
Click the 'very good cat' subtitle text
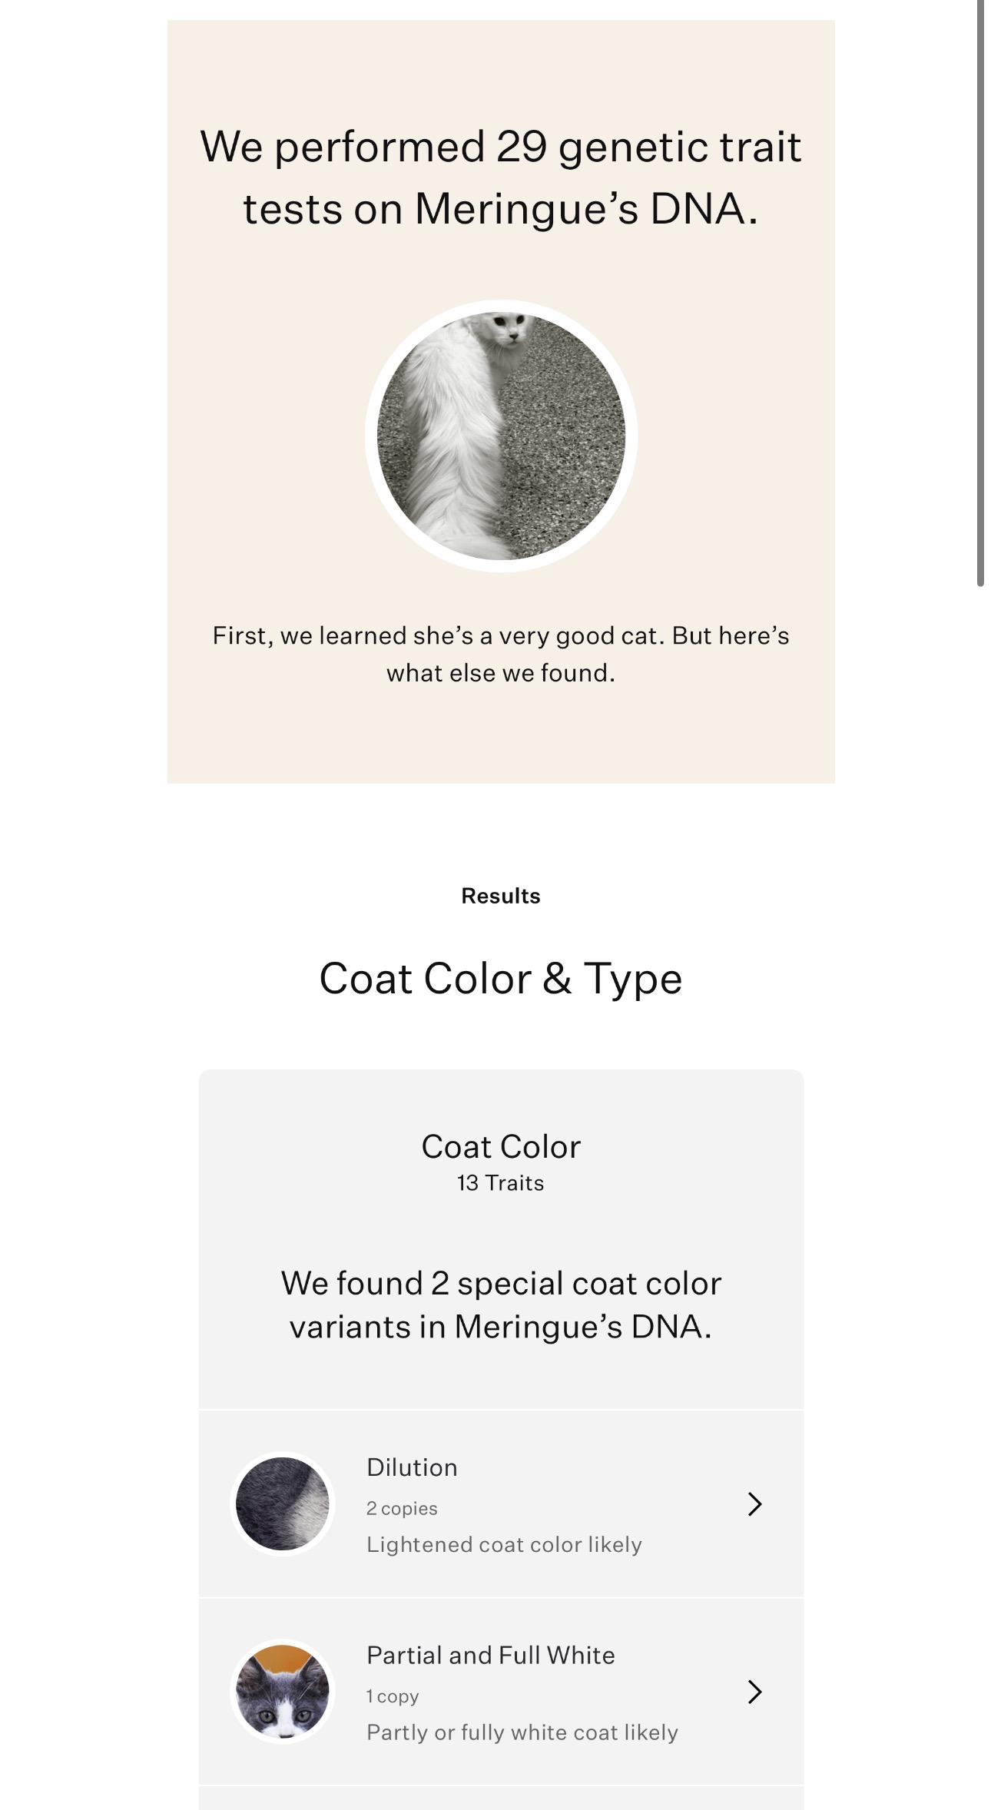[501, 654]
